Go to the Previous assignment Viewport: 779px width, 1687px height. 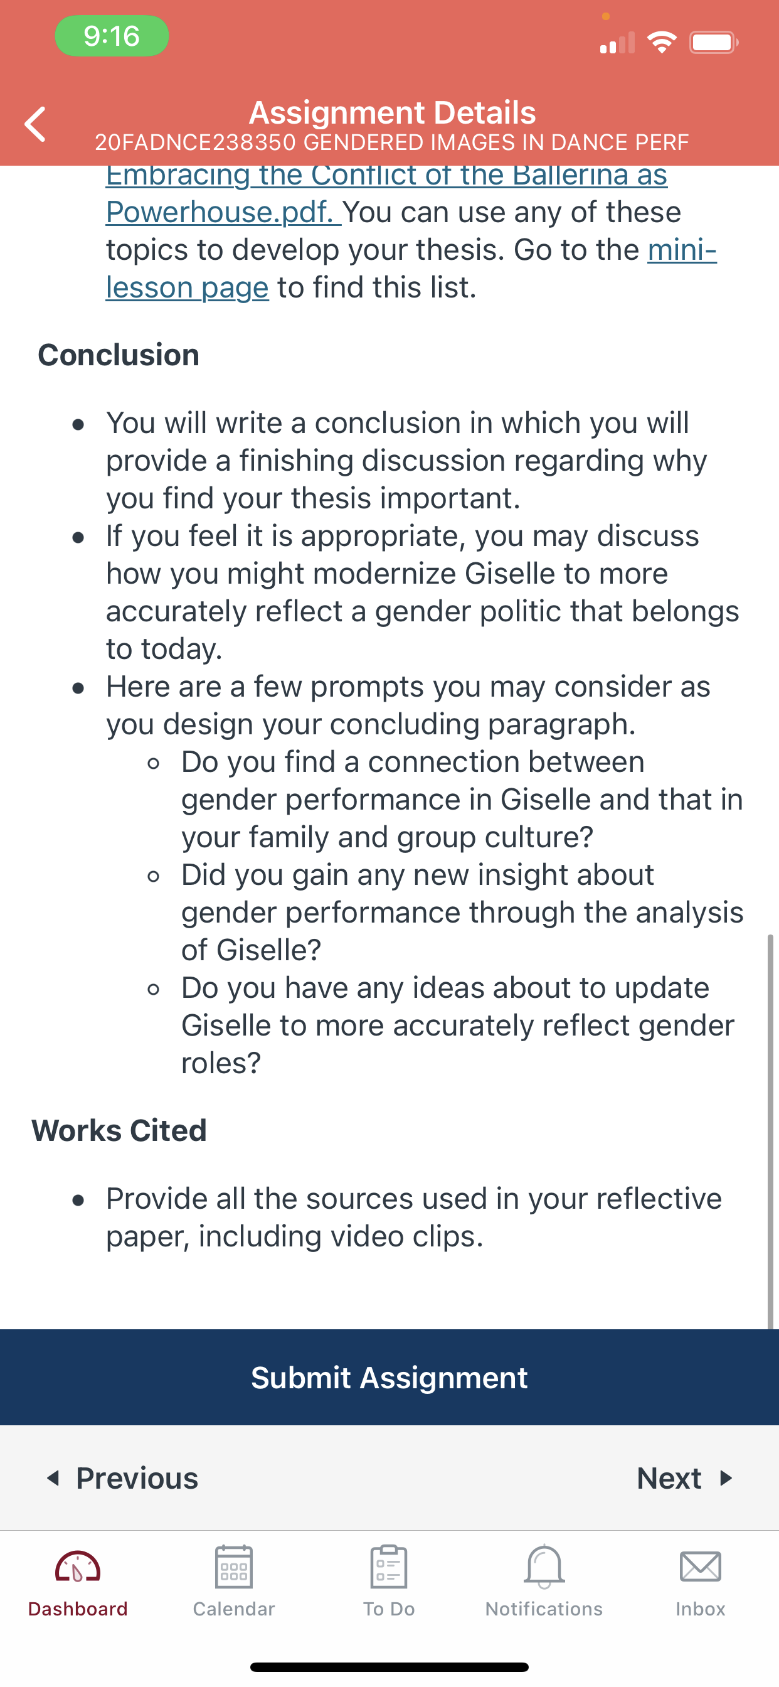pyautogui.click(x=123, y=1478)
